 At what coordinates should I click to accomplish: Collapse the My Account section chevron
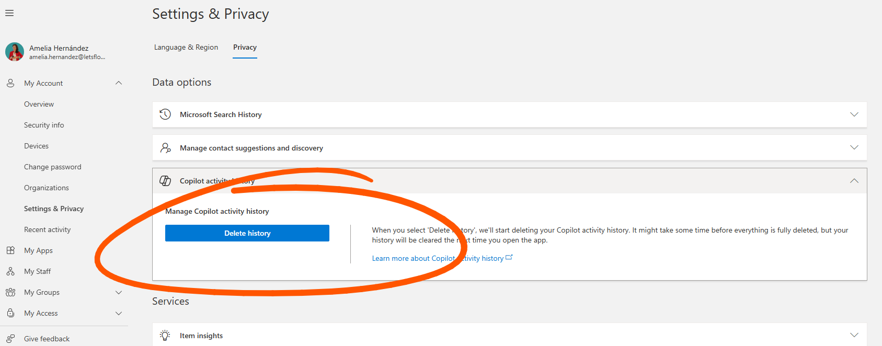coord(119,83)
